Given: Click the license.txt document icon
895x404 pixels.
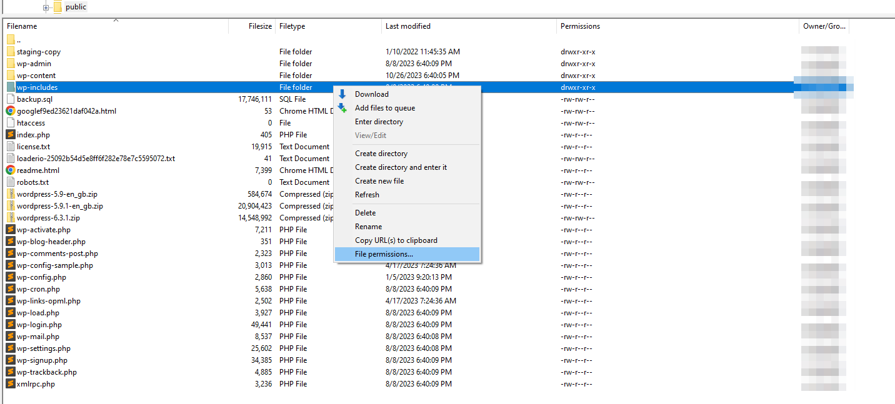Looking at the screenshot, I should tap(11, 147).
